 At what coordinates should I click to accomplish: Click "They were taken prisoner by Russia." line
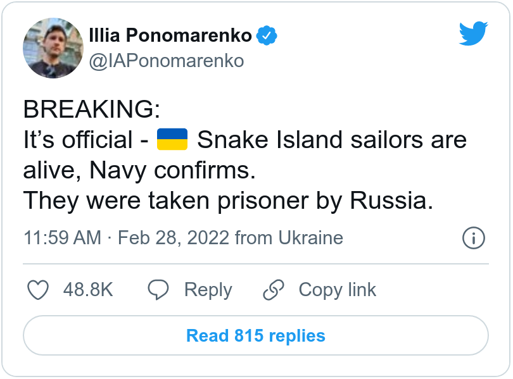click(x=228, y=201)
